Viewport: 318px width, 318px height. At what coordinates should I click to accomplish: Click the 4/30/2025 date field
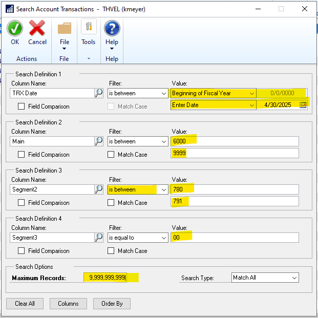(278, 105)
